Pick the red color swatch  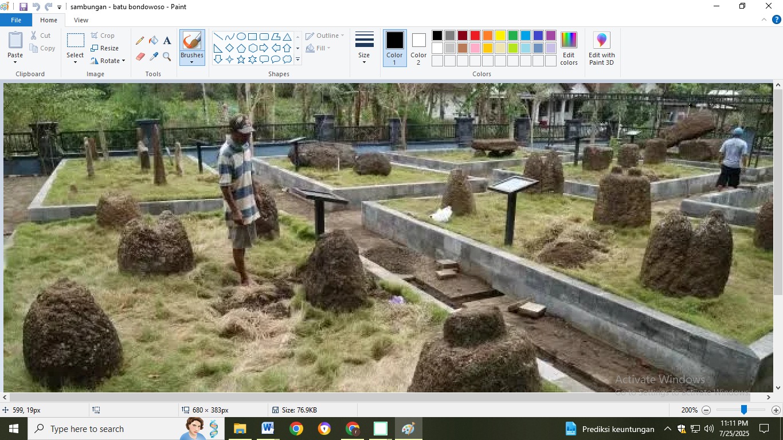[475, 36]
